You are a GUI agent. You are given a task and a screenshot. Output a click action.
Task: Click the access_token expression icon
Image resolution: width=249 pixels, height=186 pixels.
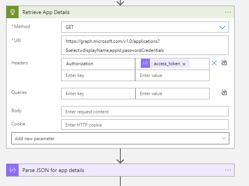tap(145, 64)
